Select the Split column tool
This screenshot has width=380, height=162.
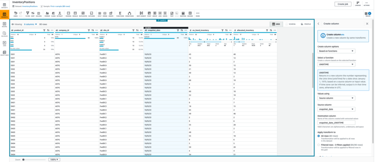99,14
